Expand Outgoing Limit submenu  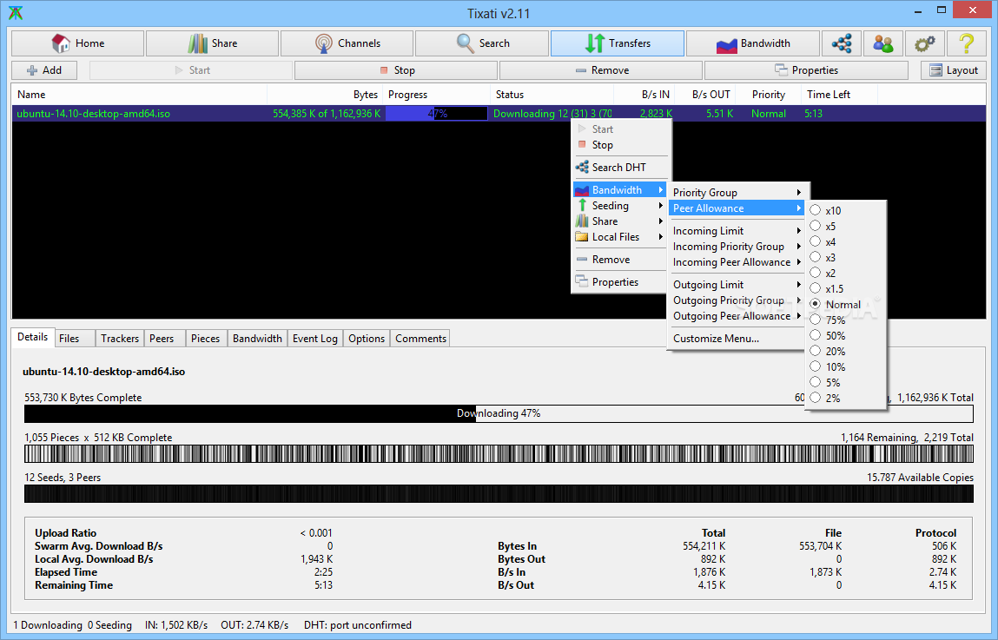click(x=737, y=284)
